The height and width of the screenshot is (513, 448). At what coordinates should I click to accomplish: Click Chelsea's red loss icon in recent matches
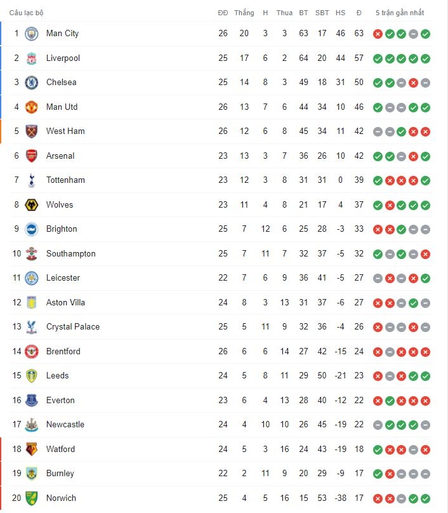(x=413, y=83)
